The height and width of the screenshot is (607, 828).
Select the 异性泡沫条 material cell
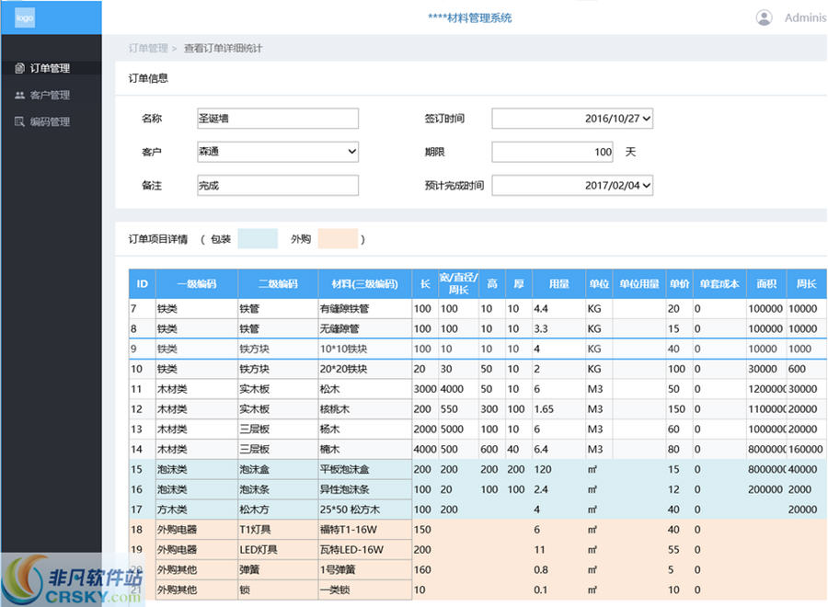pos(365,489)
